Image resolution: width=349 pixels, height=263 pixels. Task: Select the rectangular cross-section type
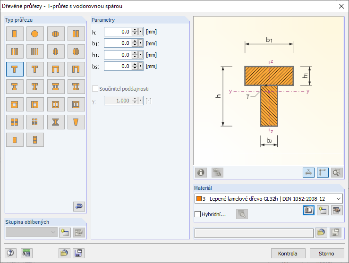[x=15, y=34]
